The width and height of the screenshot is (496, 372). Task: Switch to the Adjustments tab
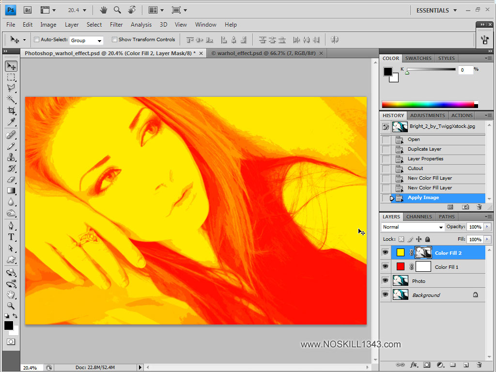coord(427,115)
